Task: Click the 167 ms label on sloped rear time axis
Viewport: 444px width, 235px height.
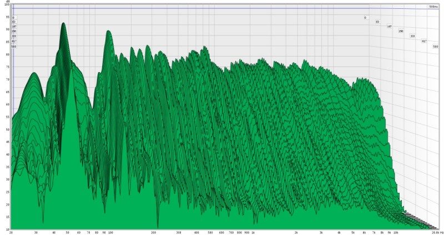Action: coord(390,26)
